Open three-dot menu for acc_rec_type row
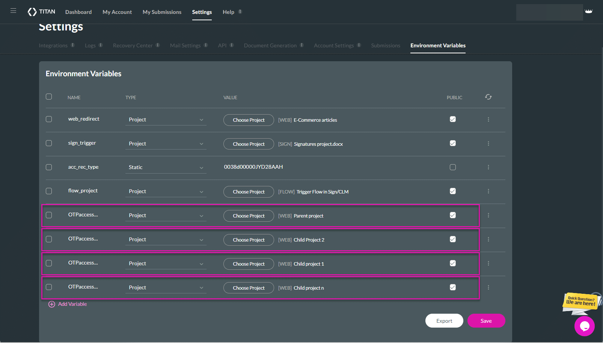 point(488,167)
